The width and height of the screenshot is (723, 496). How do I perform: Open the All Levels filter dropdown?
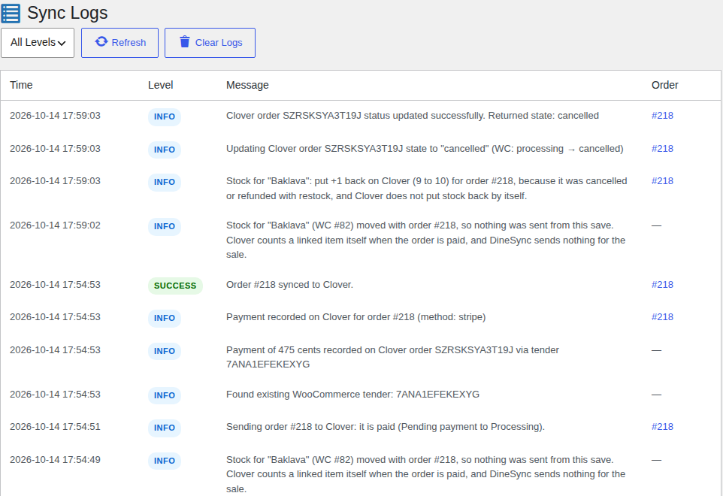coord(38,43)
